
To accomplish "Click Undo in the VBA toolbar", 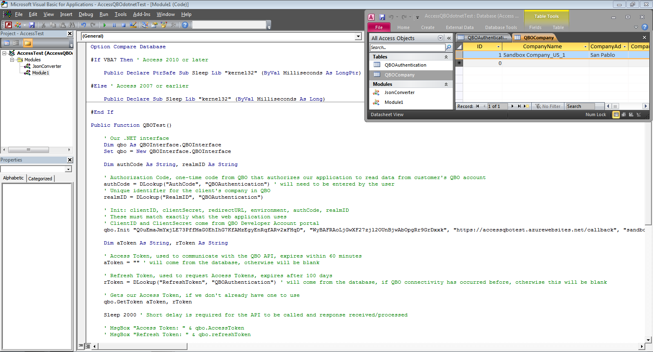I will (84, 25).
